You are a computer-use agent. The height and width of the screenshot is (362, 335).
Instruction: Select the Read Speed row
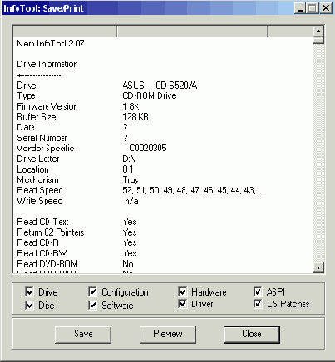pos(163,190)
